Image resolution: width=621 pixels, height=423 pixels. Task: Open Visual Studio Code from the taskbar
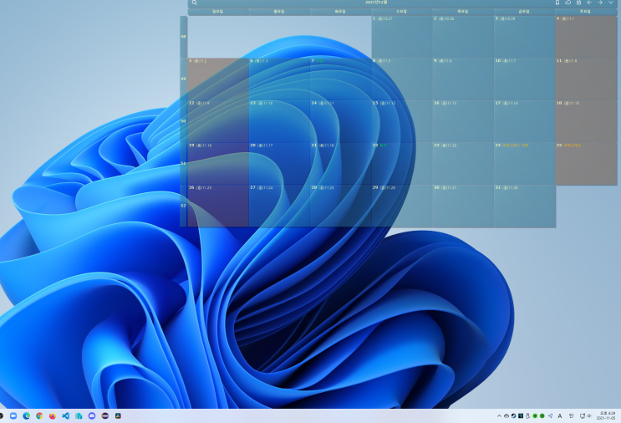[66, 415]
